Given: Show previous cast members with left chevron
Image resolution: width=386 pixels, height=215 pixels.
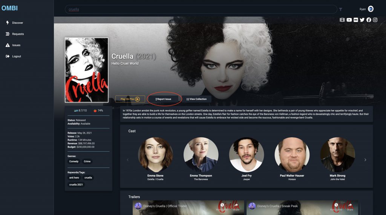Looking at the screenshot, I should (127, 160).
